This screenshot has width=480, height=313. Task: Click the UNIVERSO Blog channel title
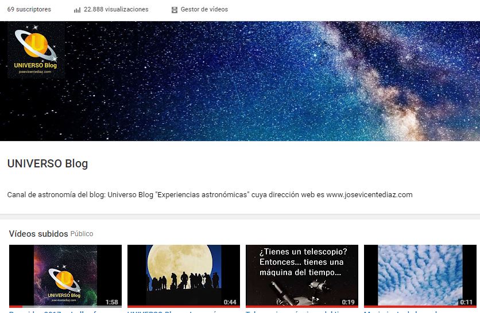(x=48, y=163)
